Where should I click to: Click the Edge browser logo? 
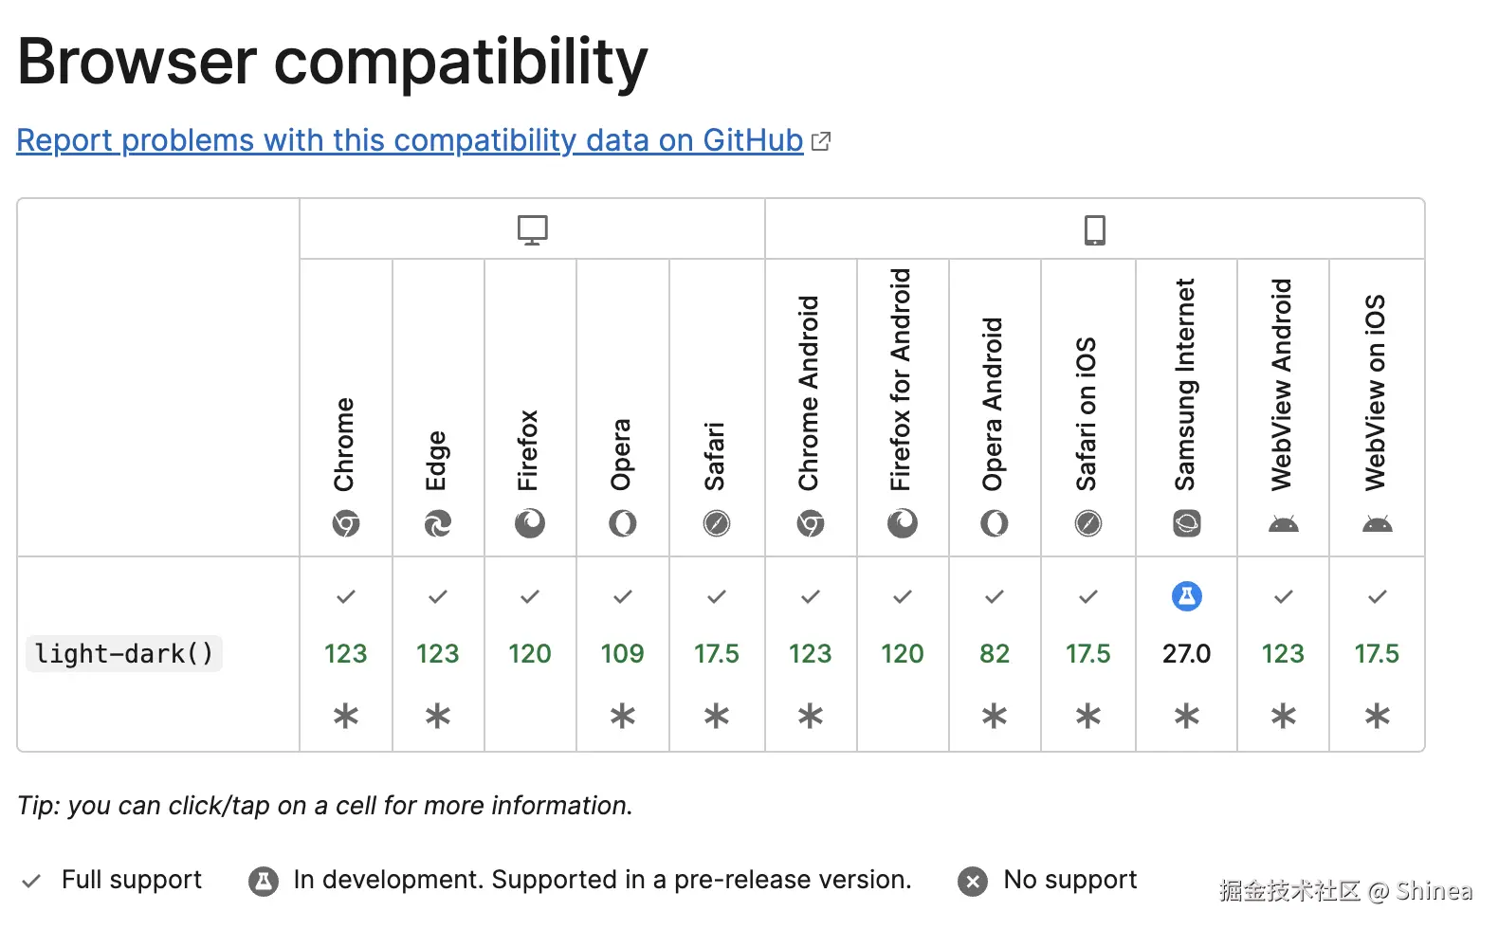(438, 523)
